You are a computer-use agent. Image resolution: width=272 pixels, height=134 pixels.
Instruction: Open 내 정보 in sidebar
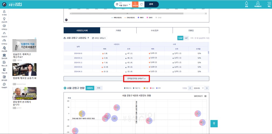pyautogui.click(x=4, y=13)
